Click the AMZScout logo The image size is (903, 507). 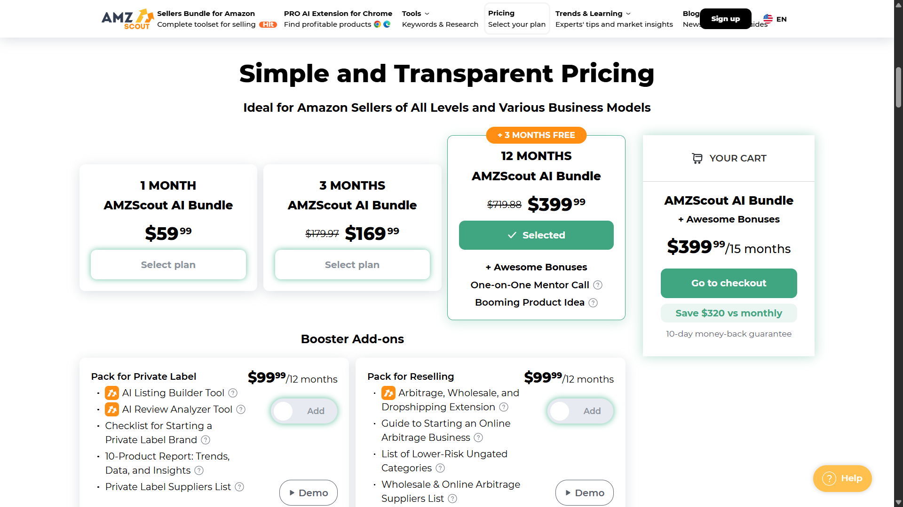click(127, 19)
